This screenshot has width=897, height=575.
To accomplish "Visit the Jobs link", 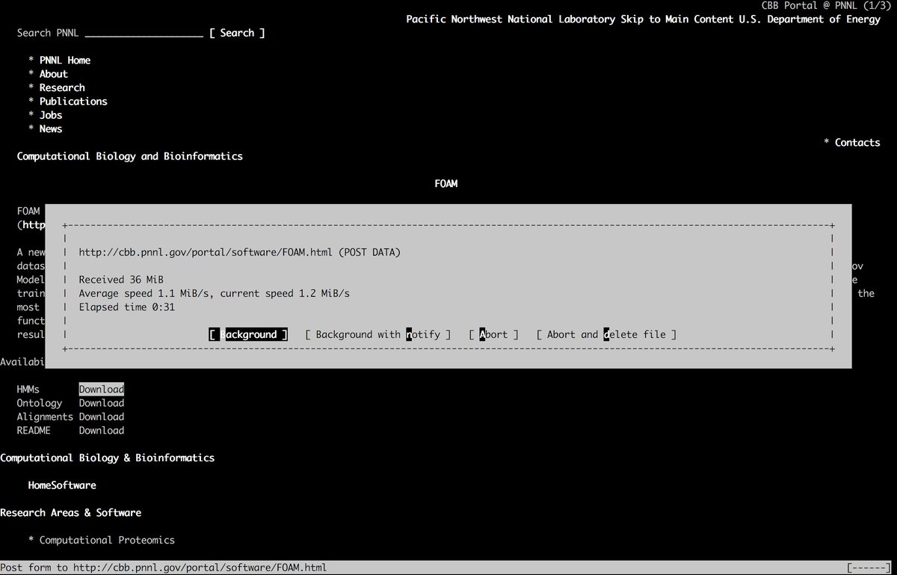I will pyautogui.click(x=51, y=115).
